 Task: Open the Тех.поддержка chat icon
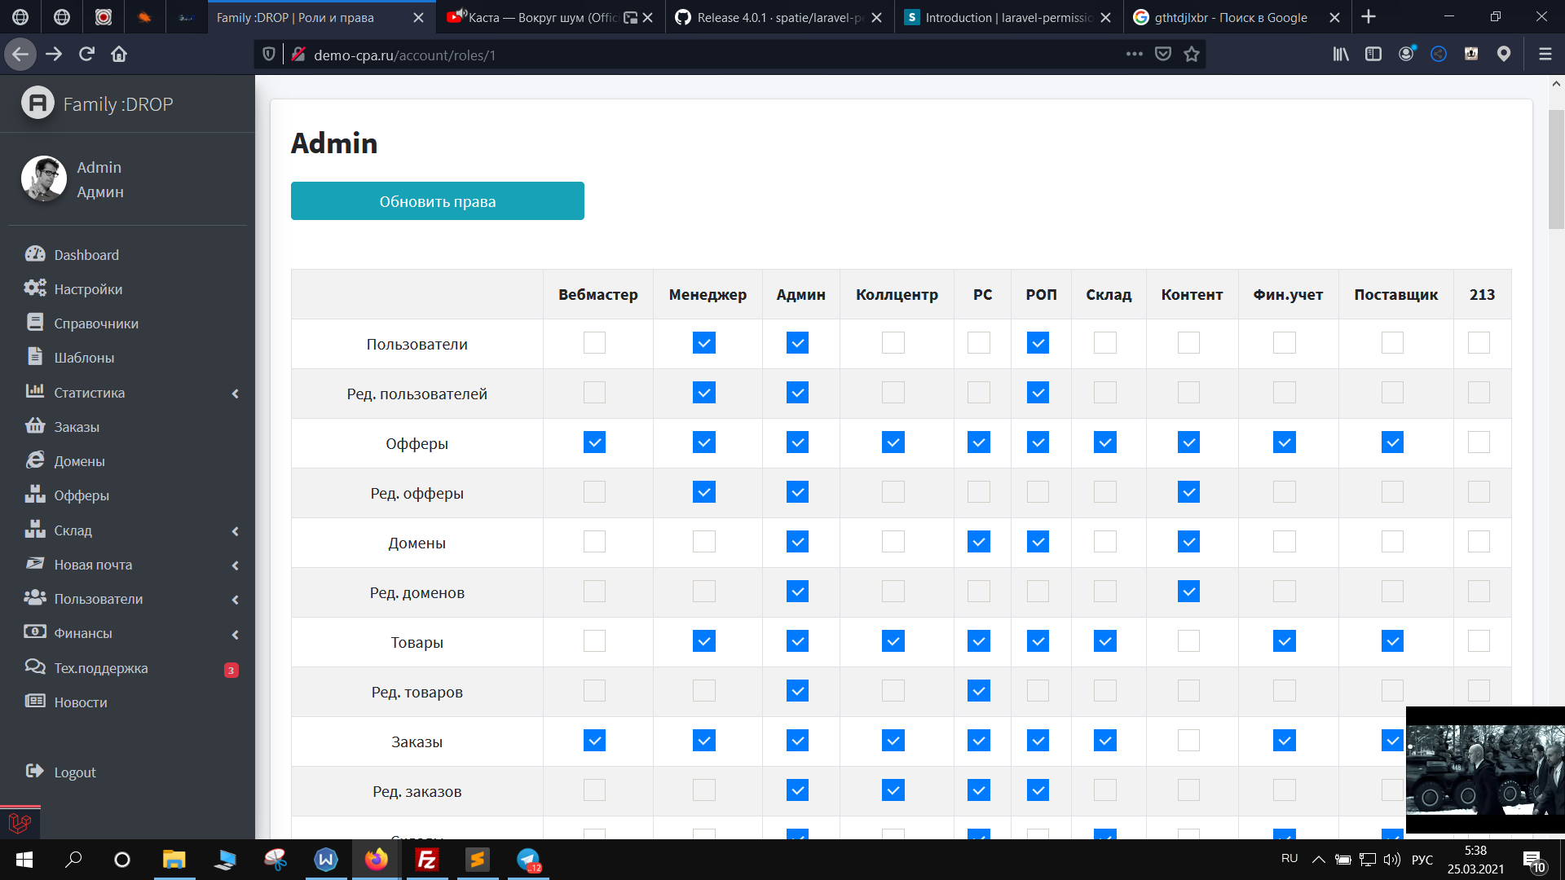tap(35, 667)
